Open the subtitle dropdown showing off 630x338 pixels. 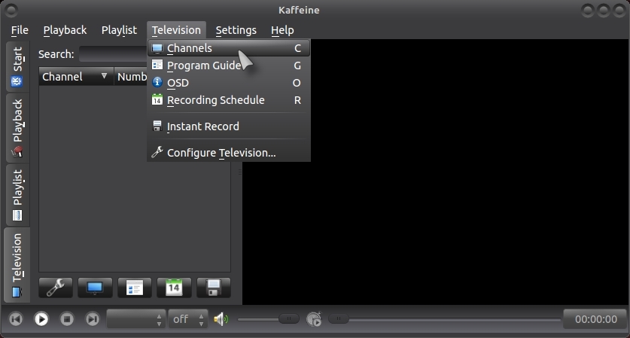click(188, 319)
